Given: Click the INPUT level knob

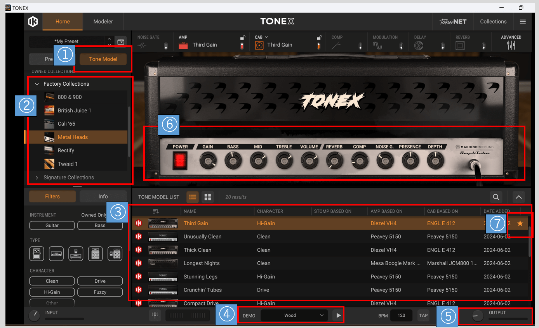Looking at the screenshot, I should point(35,316).
